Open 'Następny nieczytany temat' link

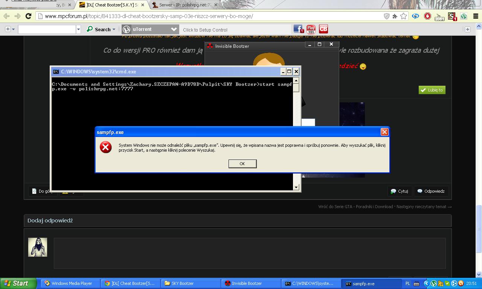(x=424, y=207)
